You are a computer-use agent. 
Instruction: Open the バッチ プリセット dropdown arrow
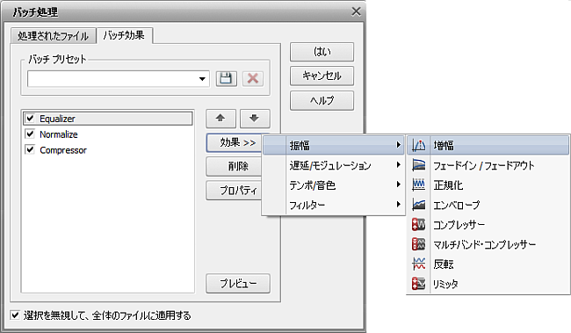tap(202, 79)
